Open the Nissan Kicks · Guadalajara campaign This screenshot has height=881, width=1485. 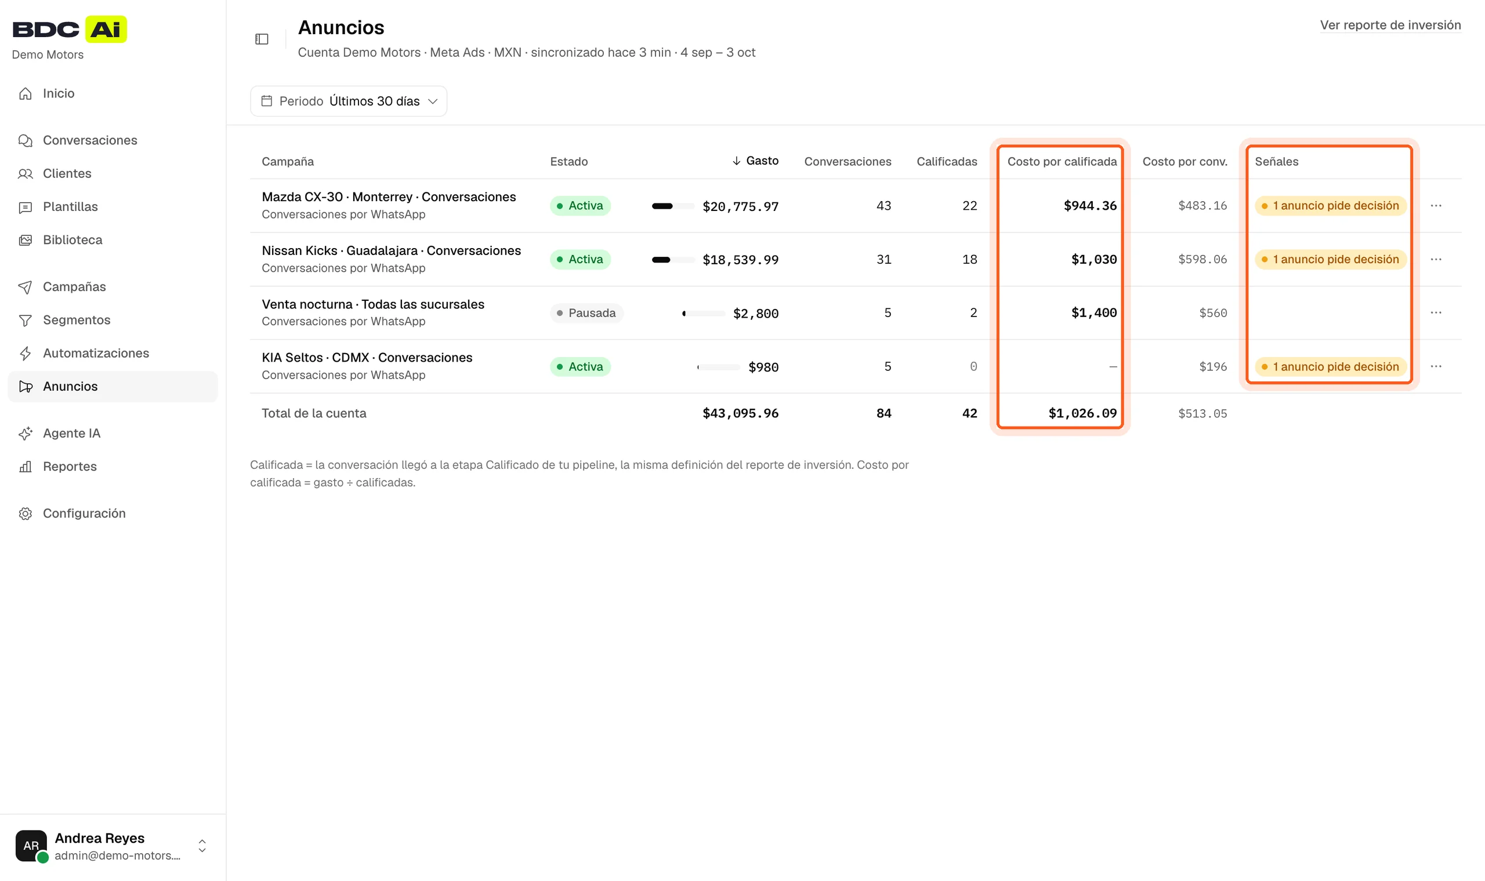[391, 250]
